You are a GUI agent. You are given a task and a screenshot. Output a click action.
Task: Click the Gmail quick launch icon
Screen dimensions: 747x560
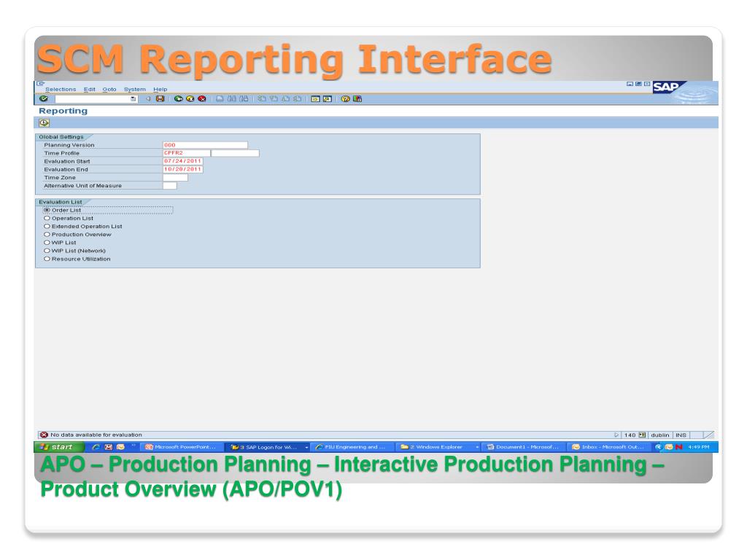[109, 447]
